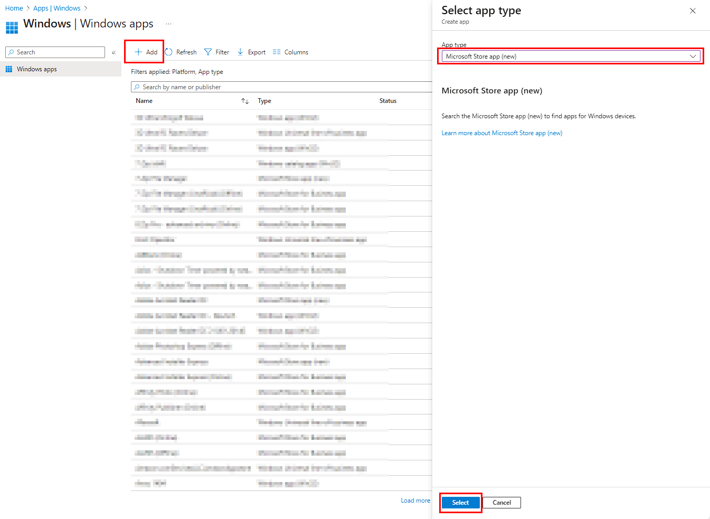Sort by the Name column arrows

click(245, 101)
